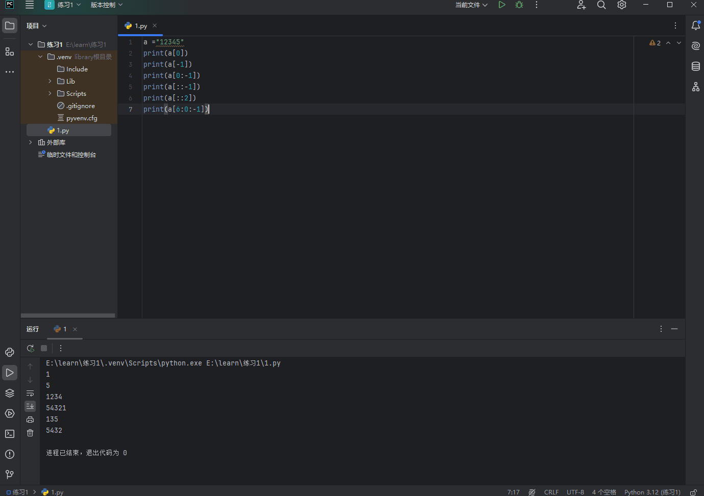Open the Terminal tool window

[x=10, y=434]
